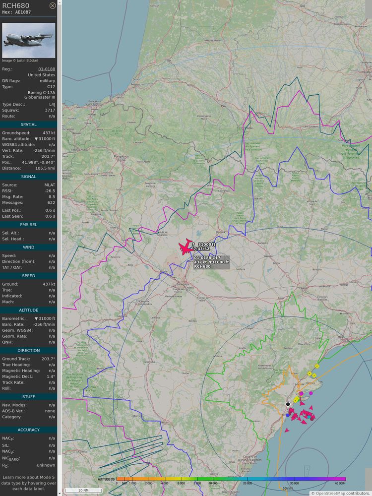Click the 20 NM map scale bar

click(x=83, y=491)
